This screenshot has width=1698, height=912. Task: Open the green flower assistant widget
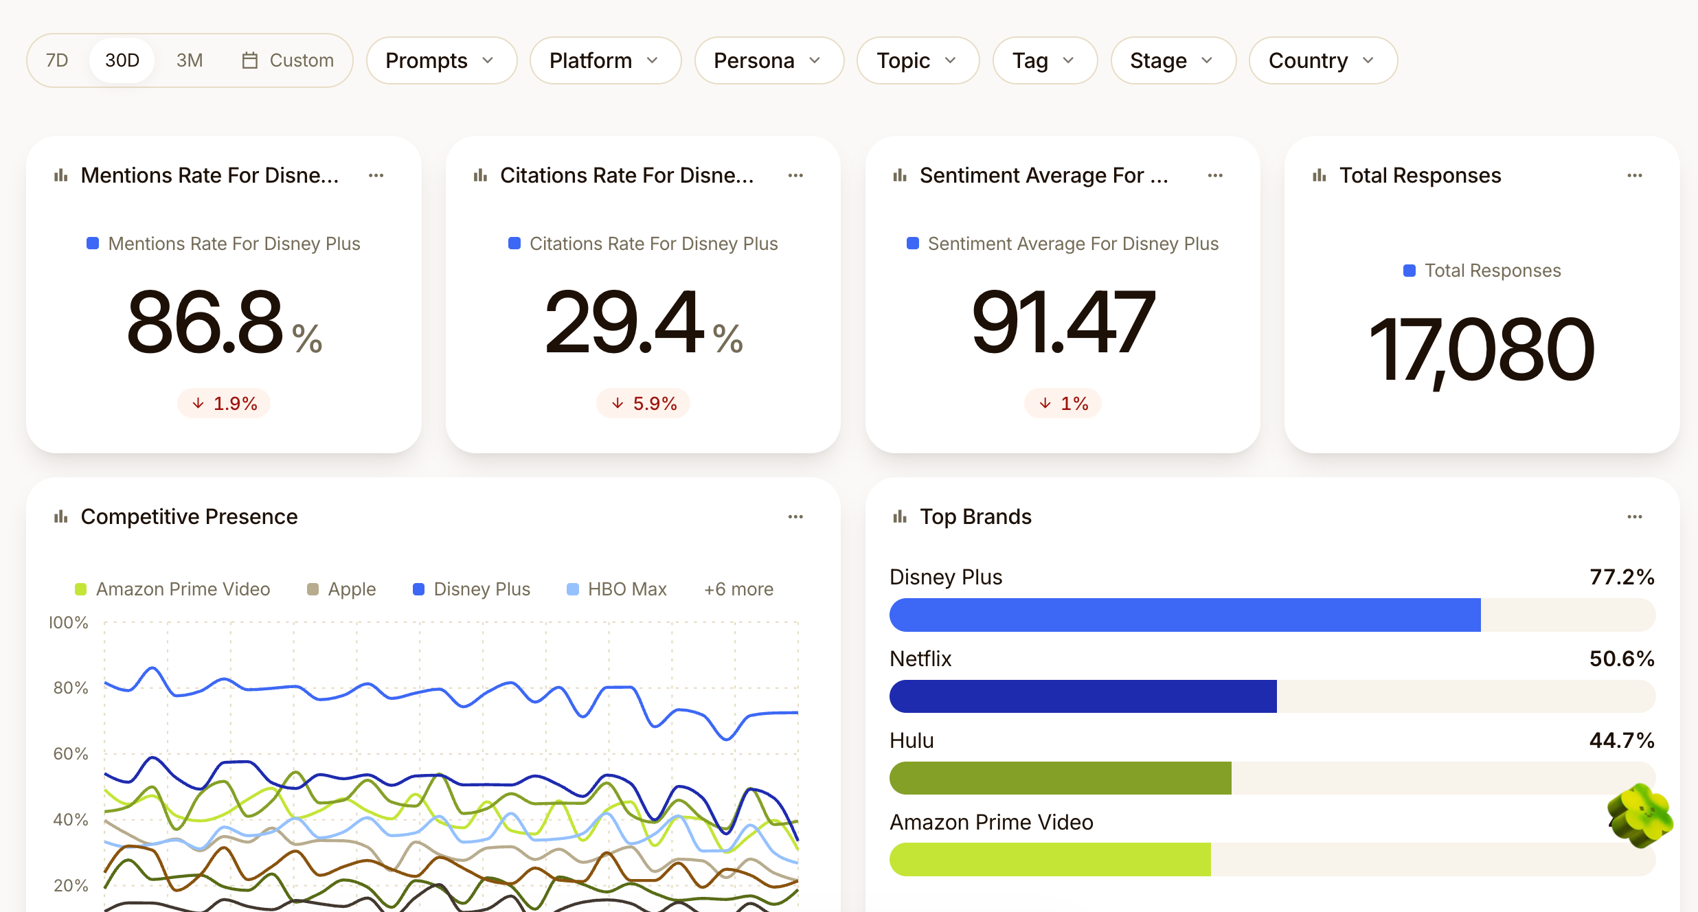(x=1640, y=816)
